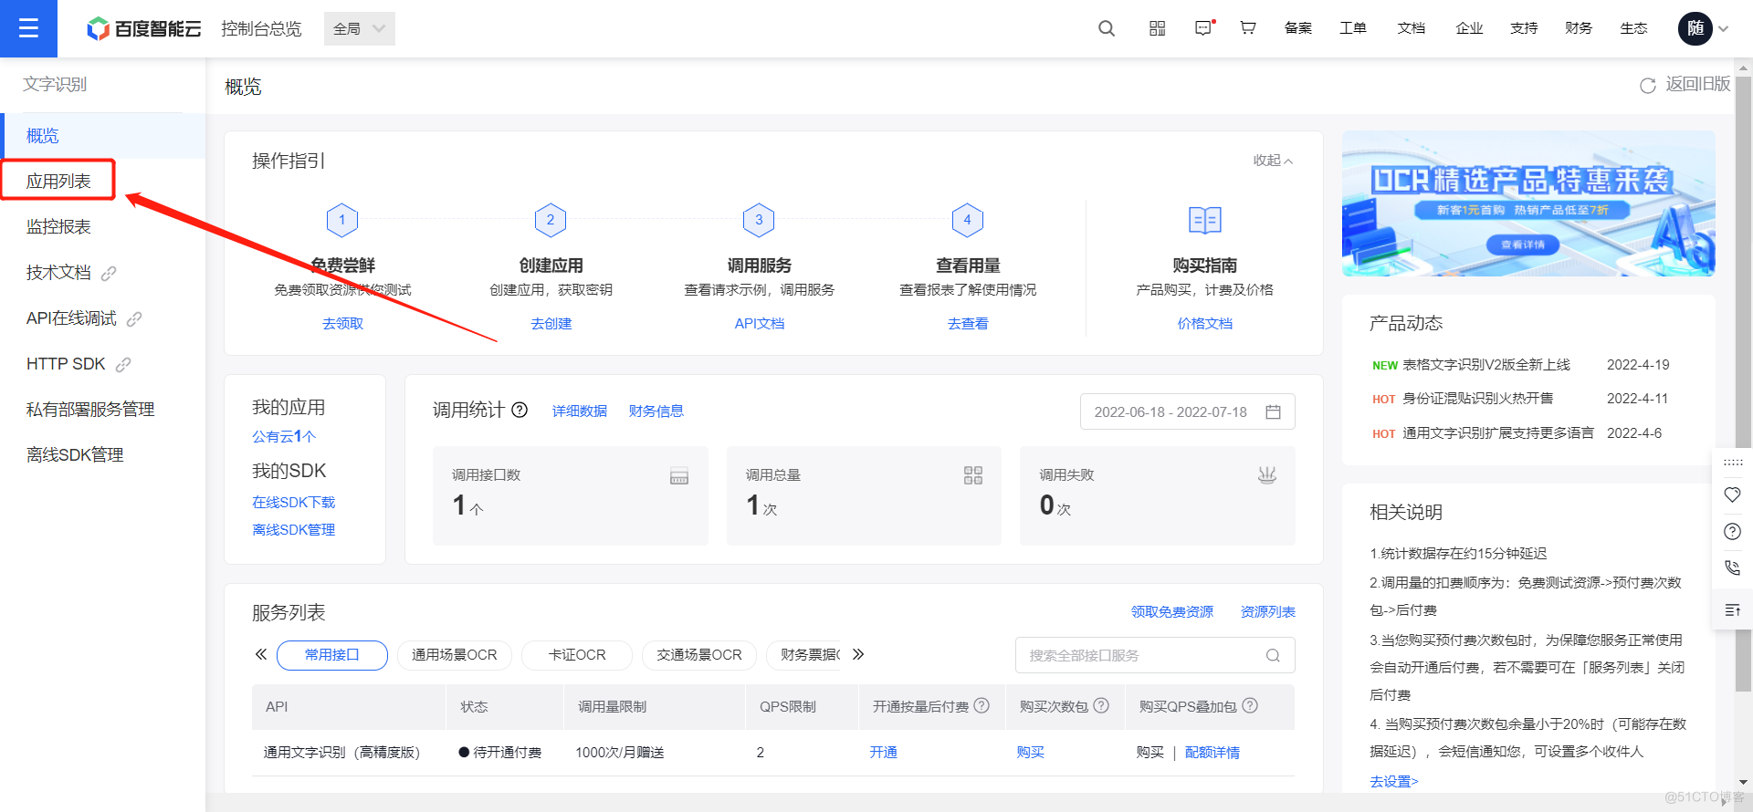Click the link icon beside 技术文档
The height and width of the screenshot is (812, 1753).
click(x=109, y=273)
